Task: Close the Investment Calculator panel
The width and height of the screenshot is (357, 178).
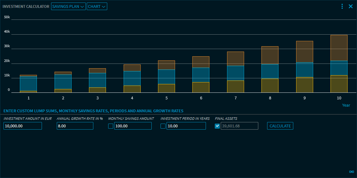Action: [351, 6]
